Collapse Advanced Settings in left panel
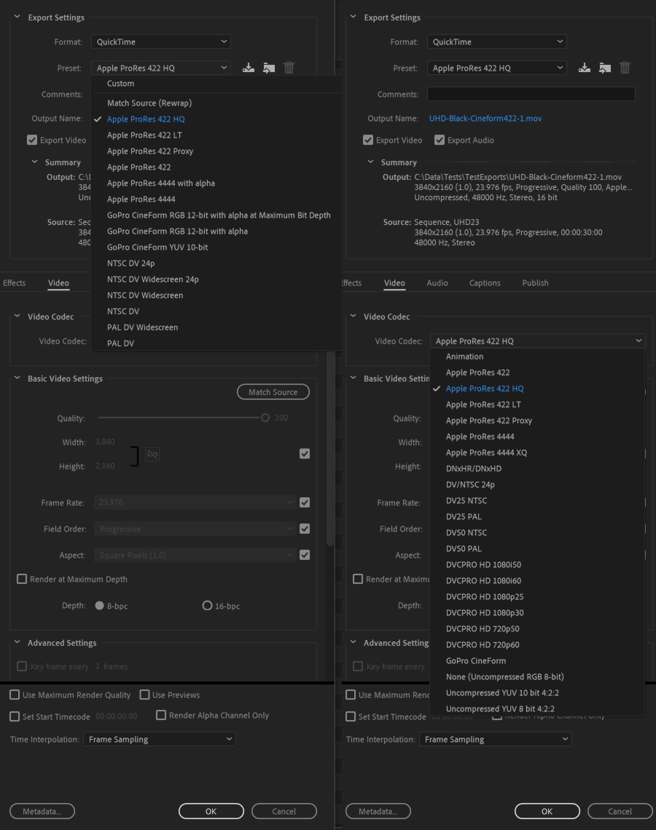Viewport: 656px width, 830px height. pos(17,642)
